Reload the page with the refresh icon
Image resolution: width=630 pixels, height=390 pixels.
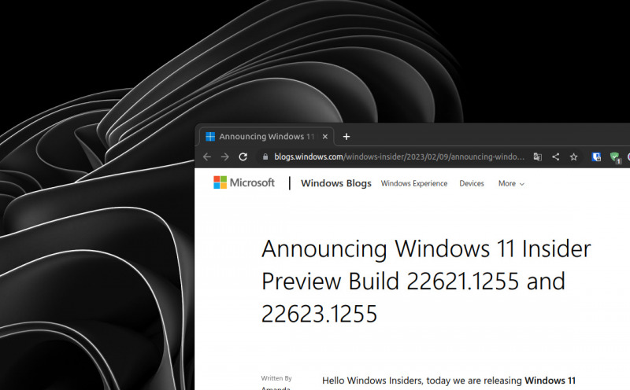(x=243, y=157)
